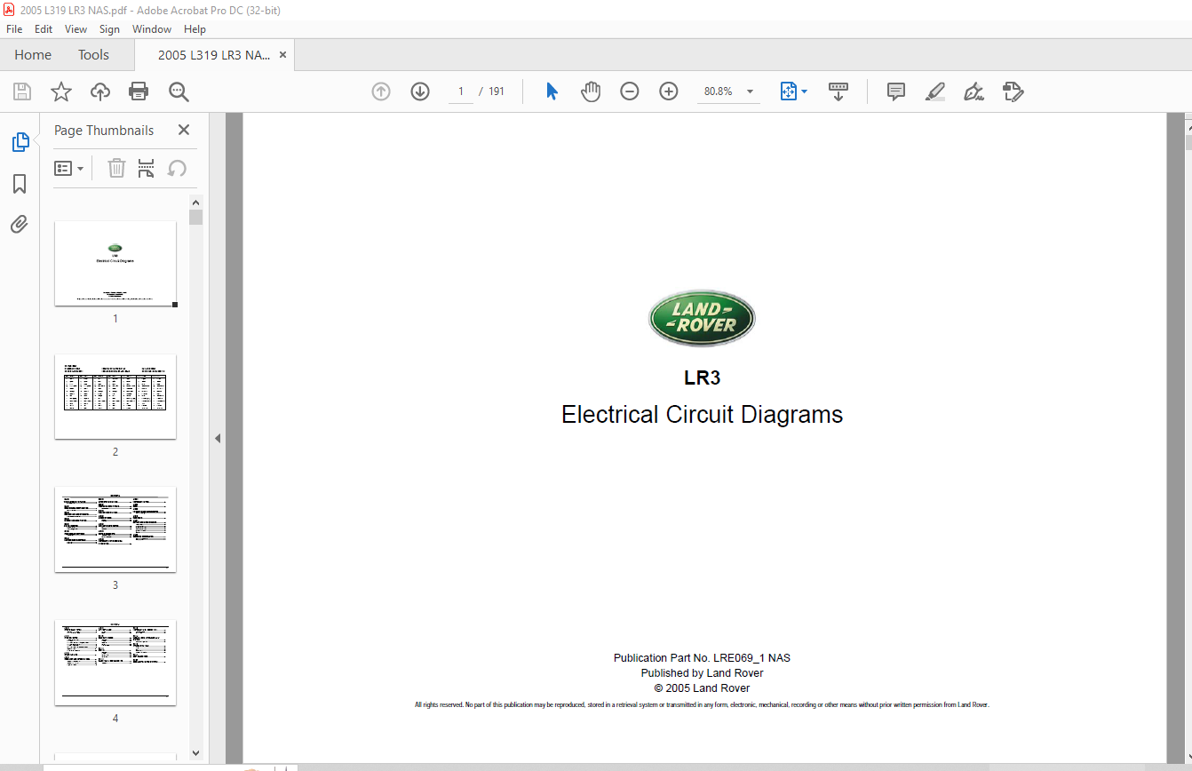
Task: Click the upload to cloud icon
Action: click(x=100, y=91)
